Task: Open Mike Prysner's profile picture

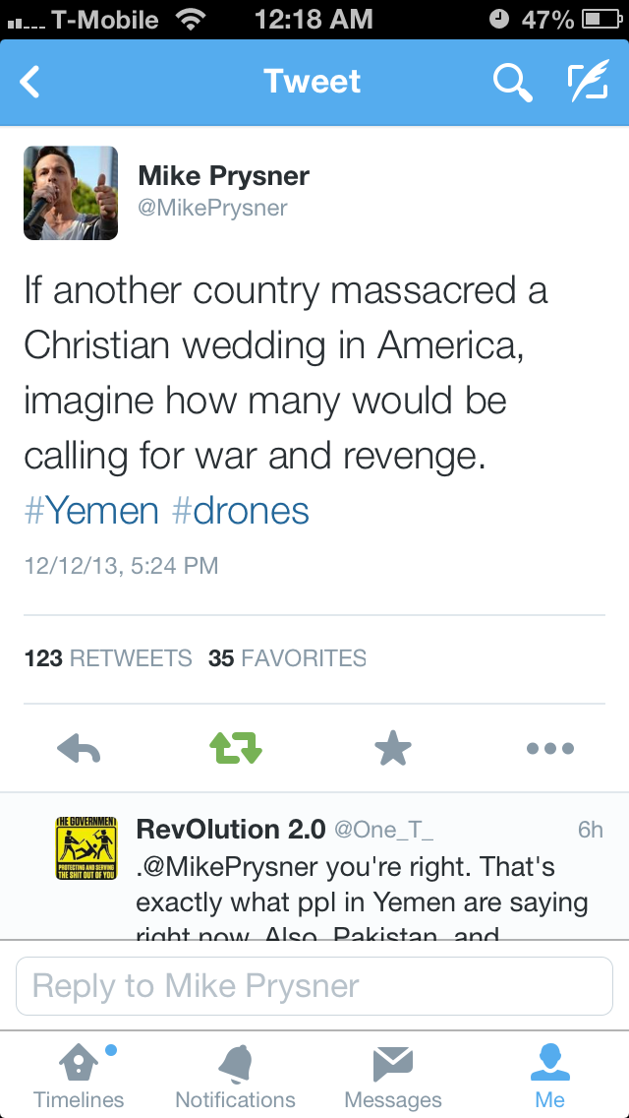Action: point(71,193)
